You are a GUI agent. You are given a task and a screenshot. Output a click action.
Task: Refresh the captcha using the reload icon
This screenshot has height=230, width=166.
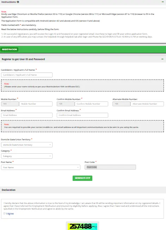click(96, 227)
